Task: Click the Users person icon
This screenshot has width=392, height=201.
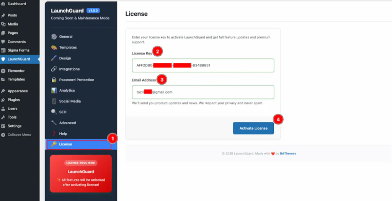Action: pos(3,109)
